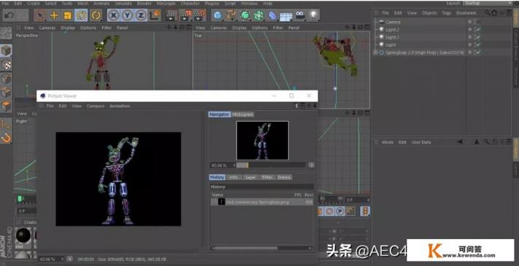The height and width of the screenshot is (266, 519).
Task: Open Picture Viewer Animation menu
Action: tap(120, 106)
